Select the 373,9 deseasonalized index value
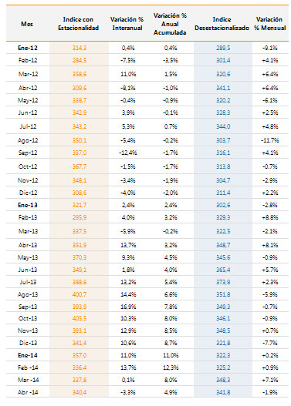Image resolution: width=291 pixels, height=406 pixels. pyautogui.click(x=223, y=282)
